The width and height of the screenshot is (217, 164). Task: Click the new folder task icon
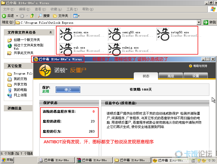(9, 40)
